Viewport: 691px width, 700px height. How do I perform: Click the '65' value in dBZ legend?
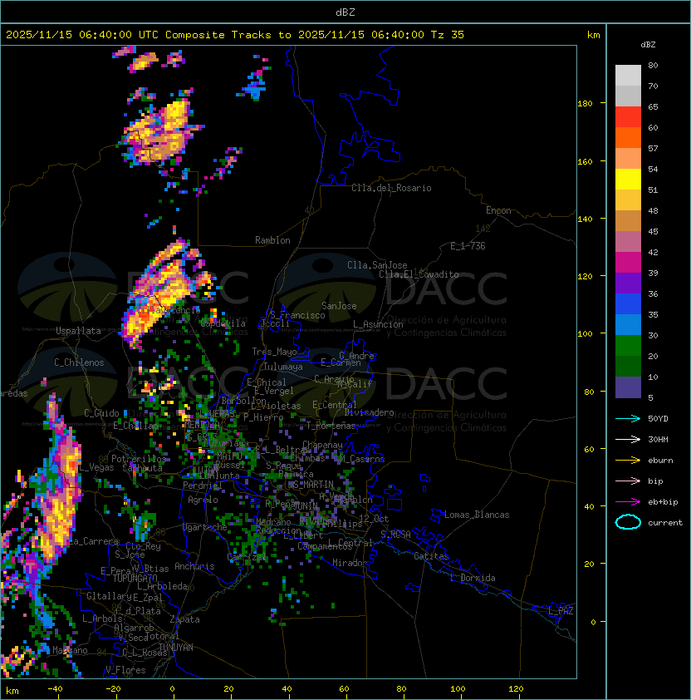click(x=653, y=106)
